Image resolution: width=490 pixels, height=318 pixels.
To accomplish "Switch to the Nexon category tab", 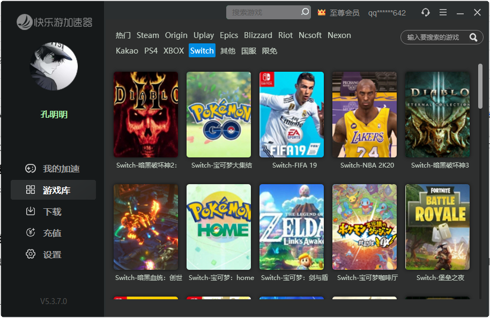I will pyautogui.click(x=339, y=35).
